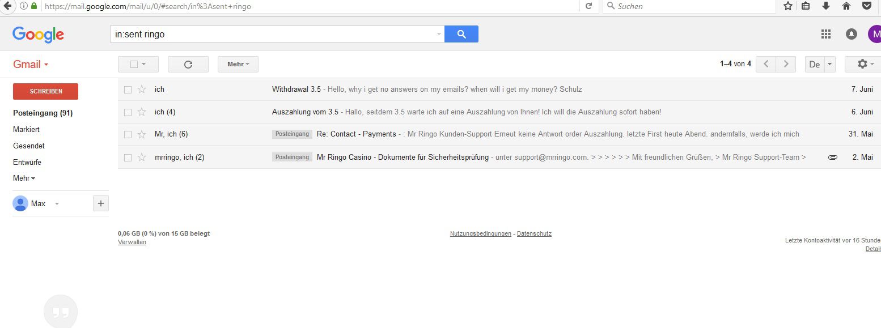Click the Pocket icon in browser toolbar
Viewport: 881px width, 328px height.
coord(867,6)
